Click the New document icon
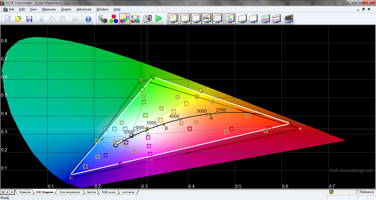The width and height of the screenshot is (376, 200). pyautogui.click(x=8, y=19)
